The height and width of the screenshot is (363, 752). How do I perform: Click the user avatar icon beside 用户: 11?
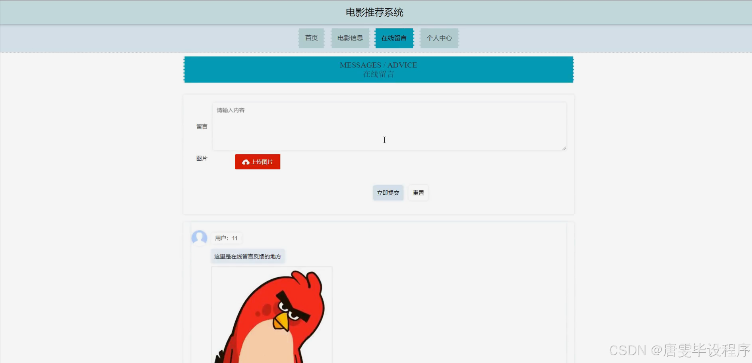[x=199, y=238]
